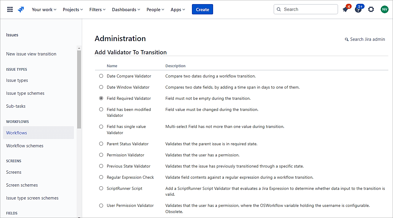Click the Search Jira admin magnifier icon
Viewport: 393px width, 218px height.
point(347,39)
